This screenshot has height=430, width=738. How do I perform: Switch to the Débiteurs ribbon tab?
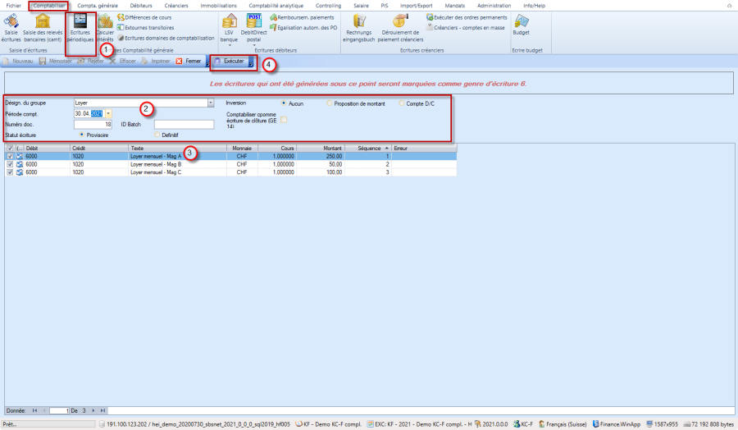141,6
